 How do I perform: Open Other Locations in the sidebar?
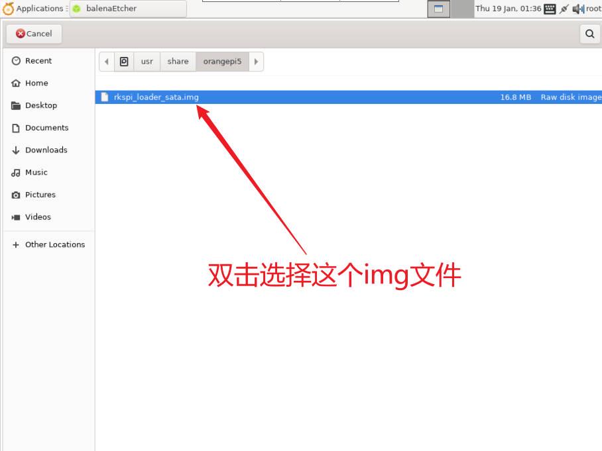click(49, 244)
